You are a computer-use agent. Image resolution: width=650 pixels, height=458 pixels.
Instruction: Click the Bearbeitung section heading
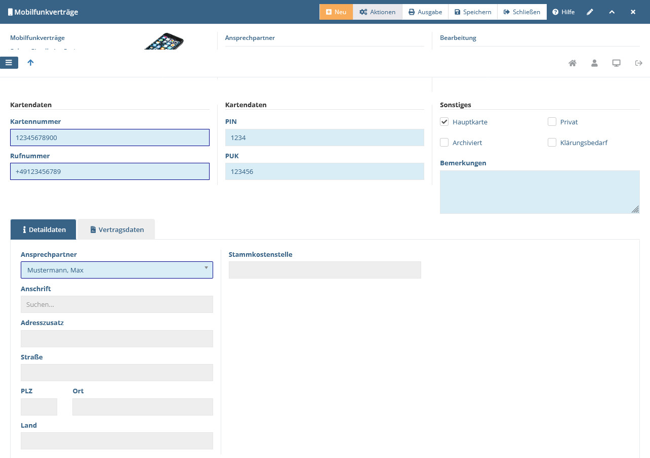coord(458,38)
